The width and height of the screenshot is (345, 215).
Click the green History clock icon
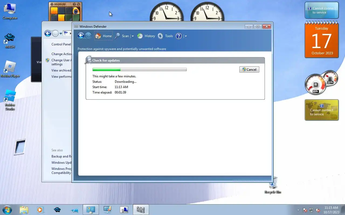point(140,36)
